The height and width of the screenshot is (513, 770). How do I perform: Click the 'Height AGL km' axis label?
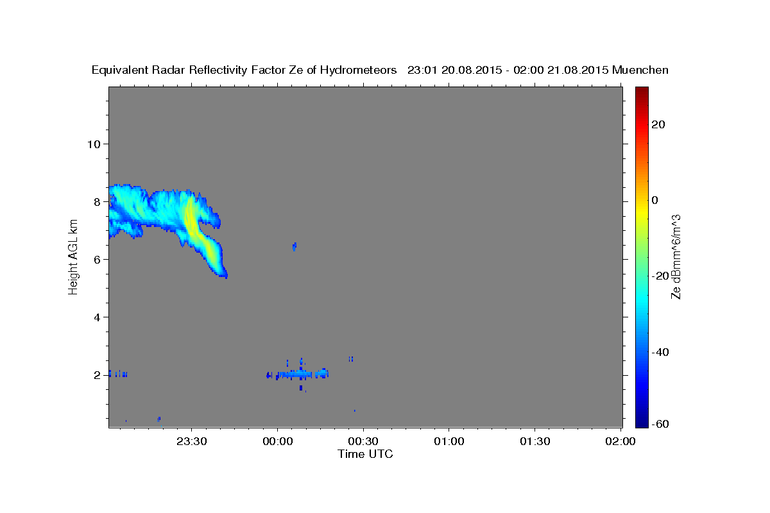[73, 256]
